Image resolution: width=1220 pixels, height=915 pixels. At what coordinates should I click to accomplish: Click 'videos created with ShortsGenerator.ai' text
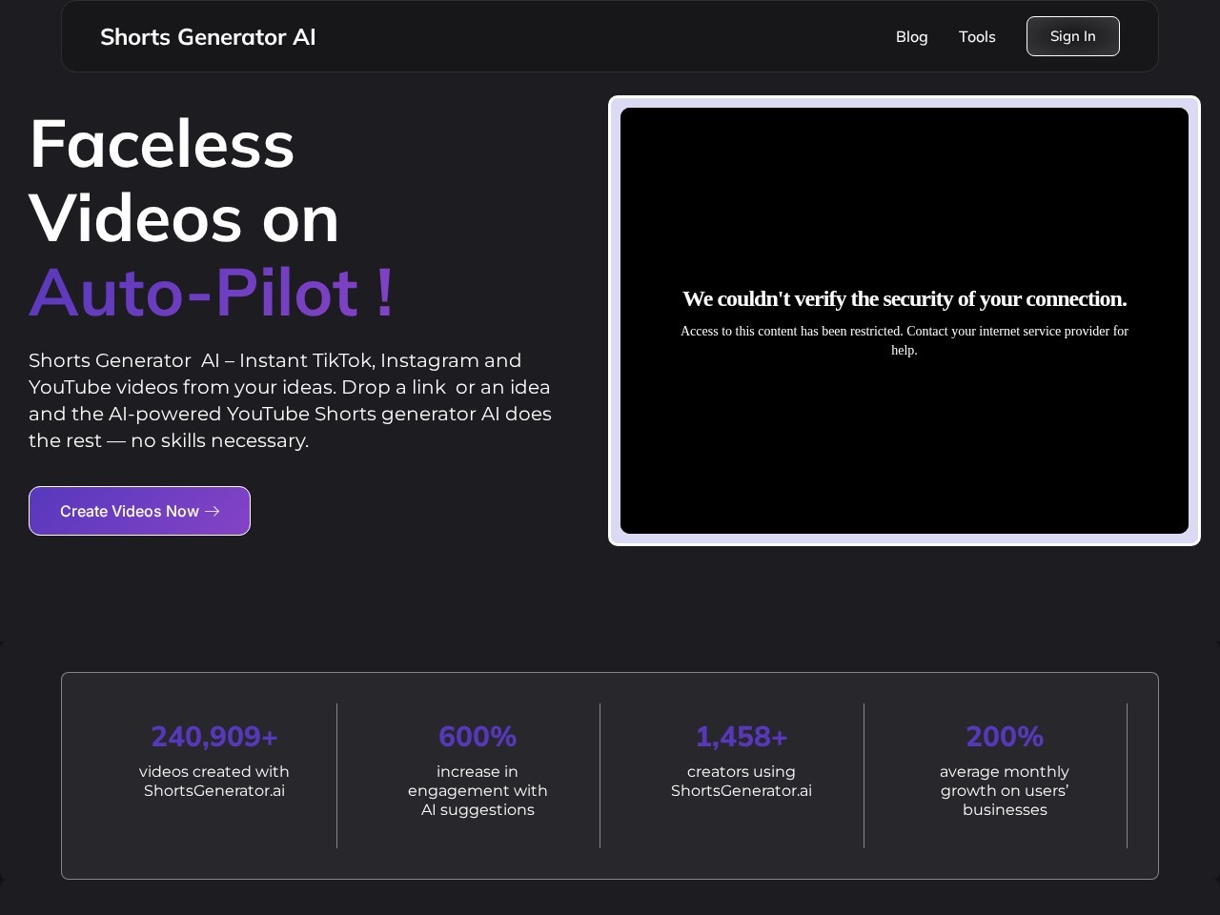point(214,781)
